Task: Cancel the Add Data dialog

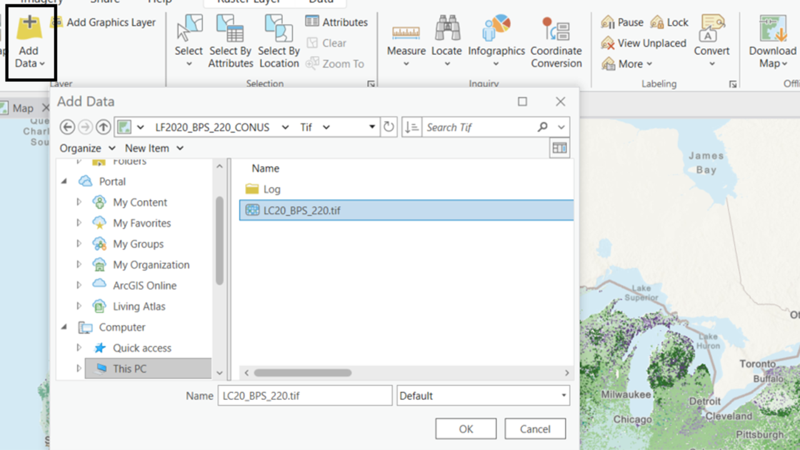Action: [535, 429]
